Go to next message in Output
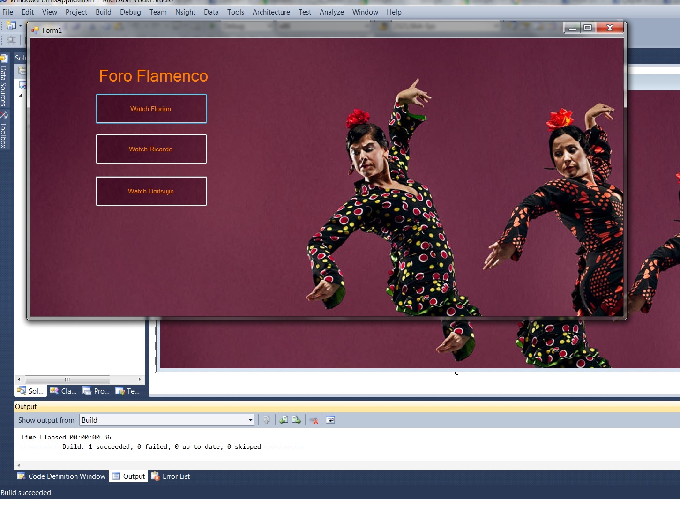This screenshot has height=506, width=680. pyautogui.click(x=297, y=420)
